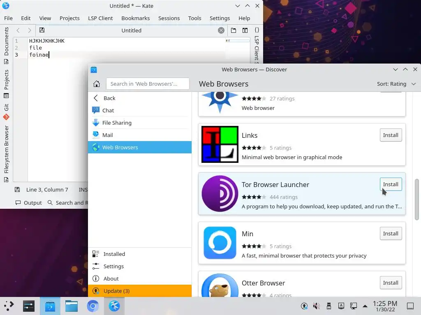
Task: Open the Tools menu in Kate
Action: point(194,18)
